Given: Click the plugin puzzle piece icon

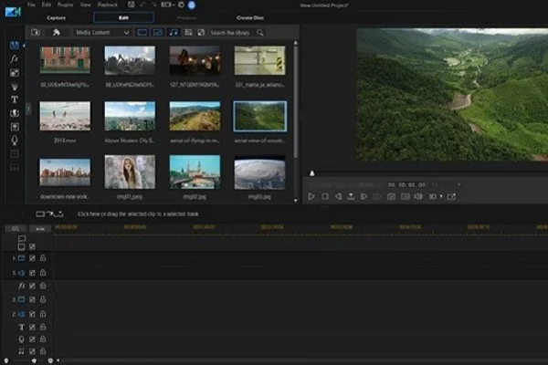Looking at the screenshot, I should point(57,32).
